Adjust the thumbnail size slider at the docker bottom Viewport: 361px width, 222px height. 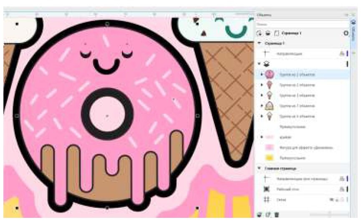click(x=329, y=215)
